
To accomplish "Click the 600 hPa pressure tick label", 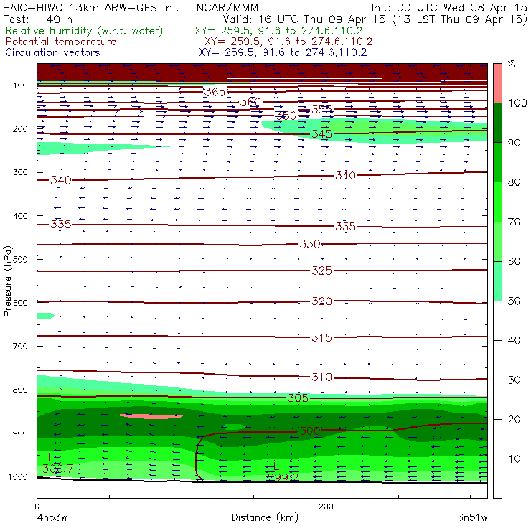I will tap(20, 302).
